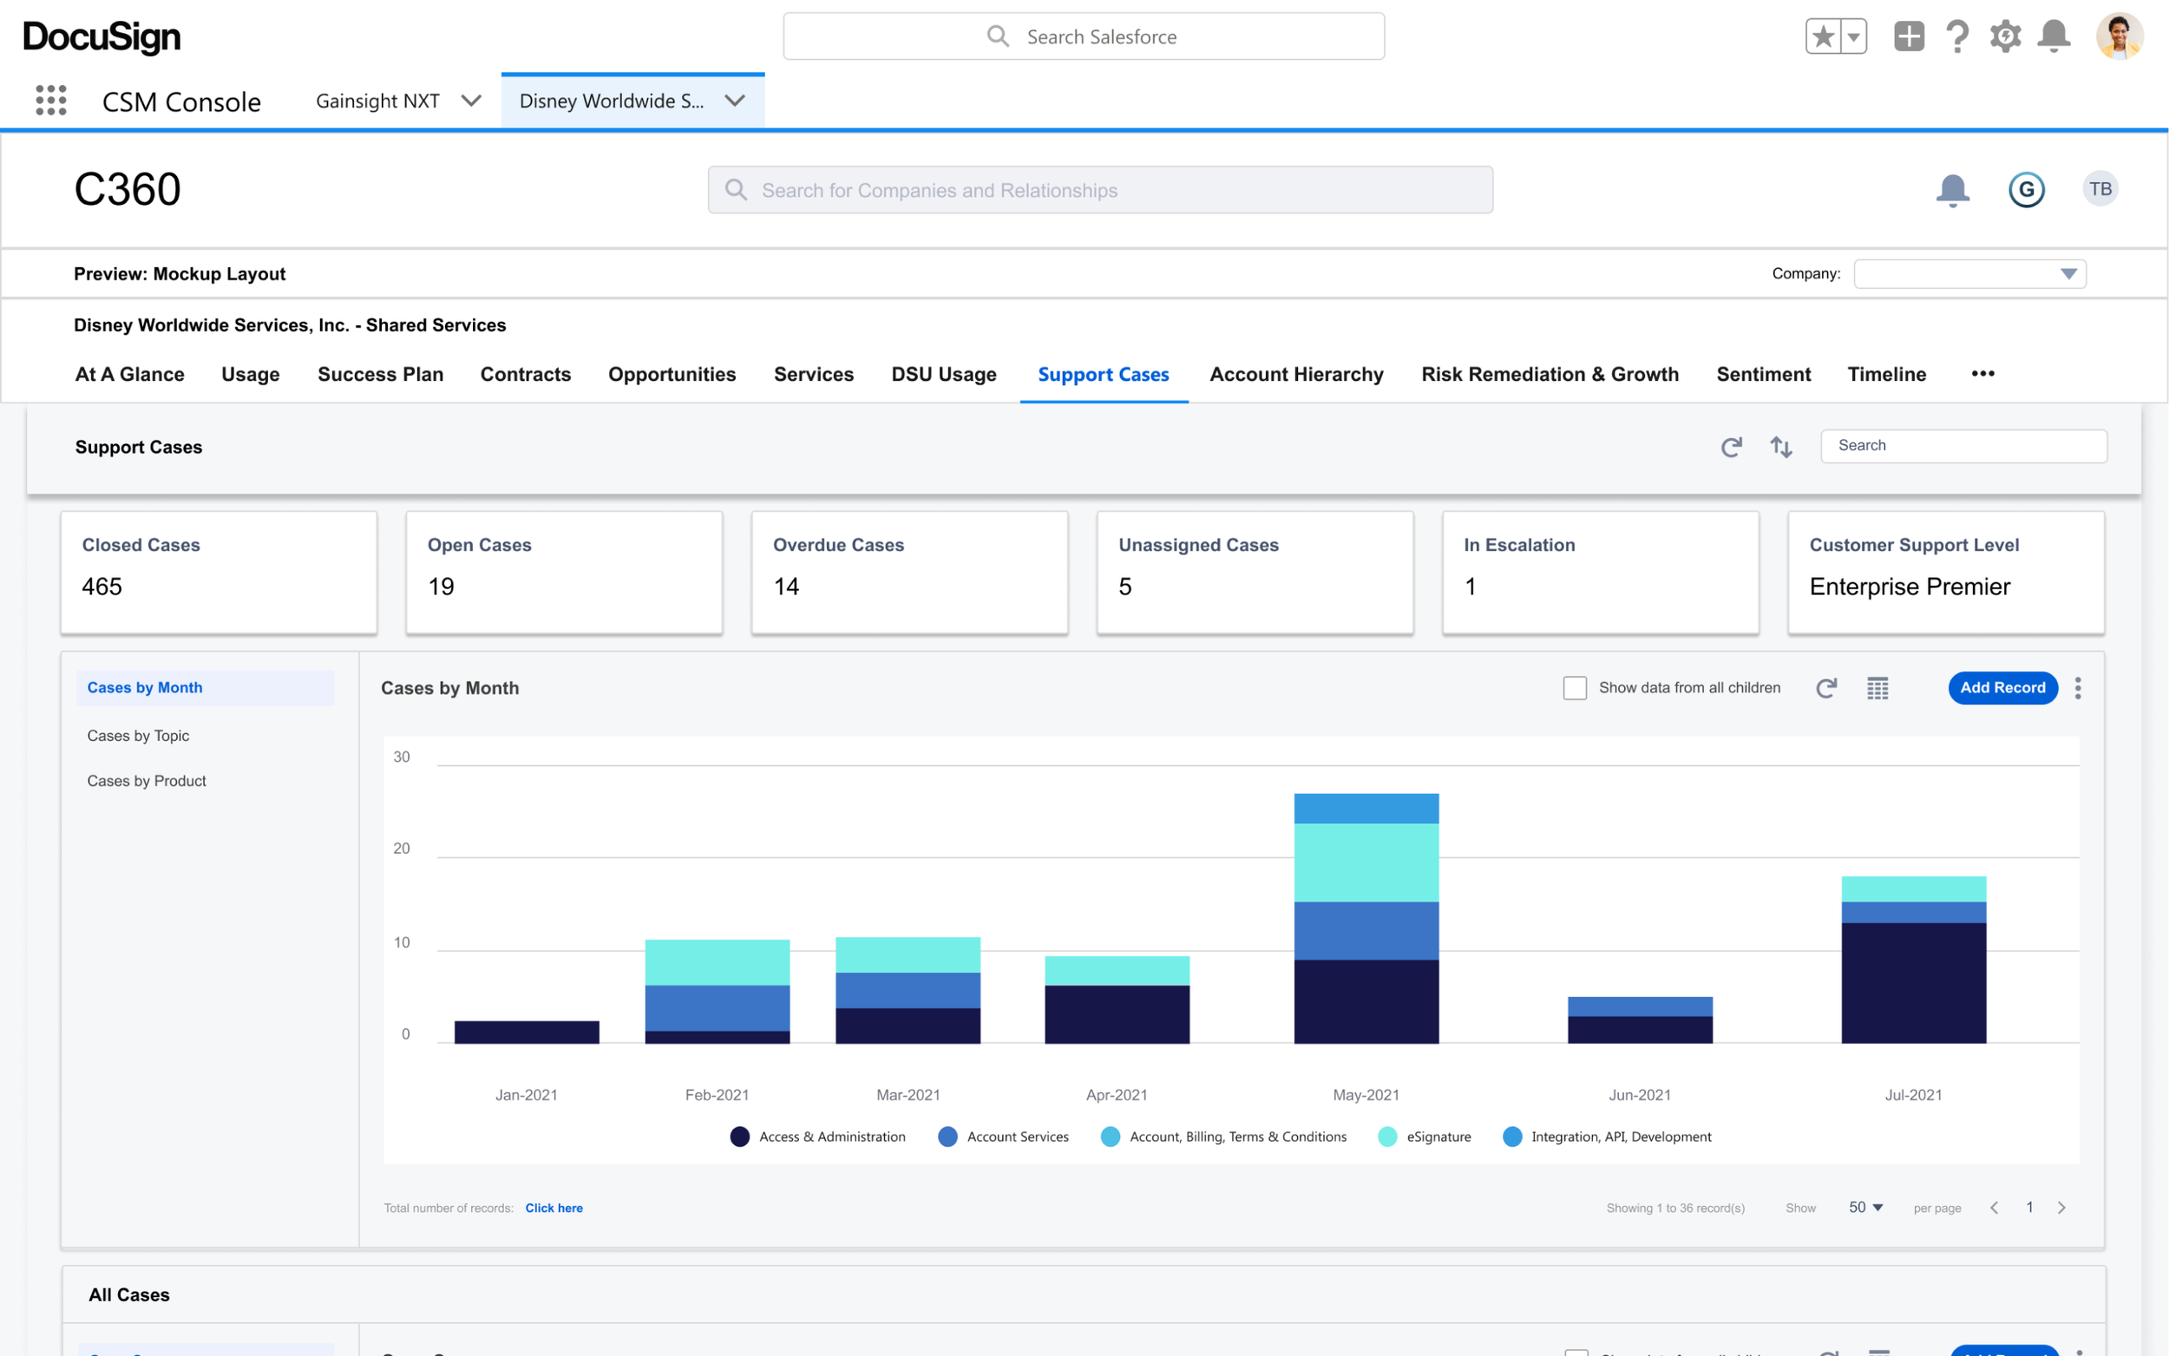This screenshot has width=2169, height=1356.
Task: Refresh the Support Cases section
Action: pyautogui.click(x=1732, y=447)
